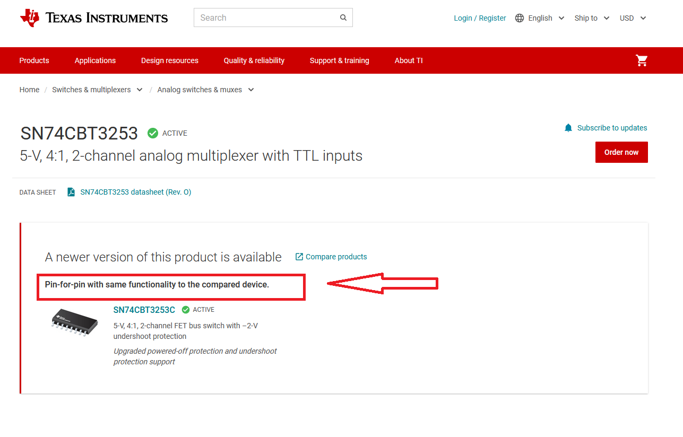This screenshot has width=683, height=437.
Task: Click the PDF datasheet icon
Action: click(71, 192)
